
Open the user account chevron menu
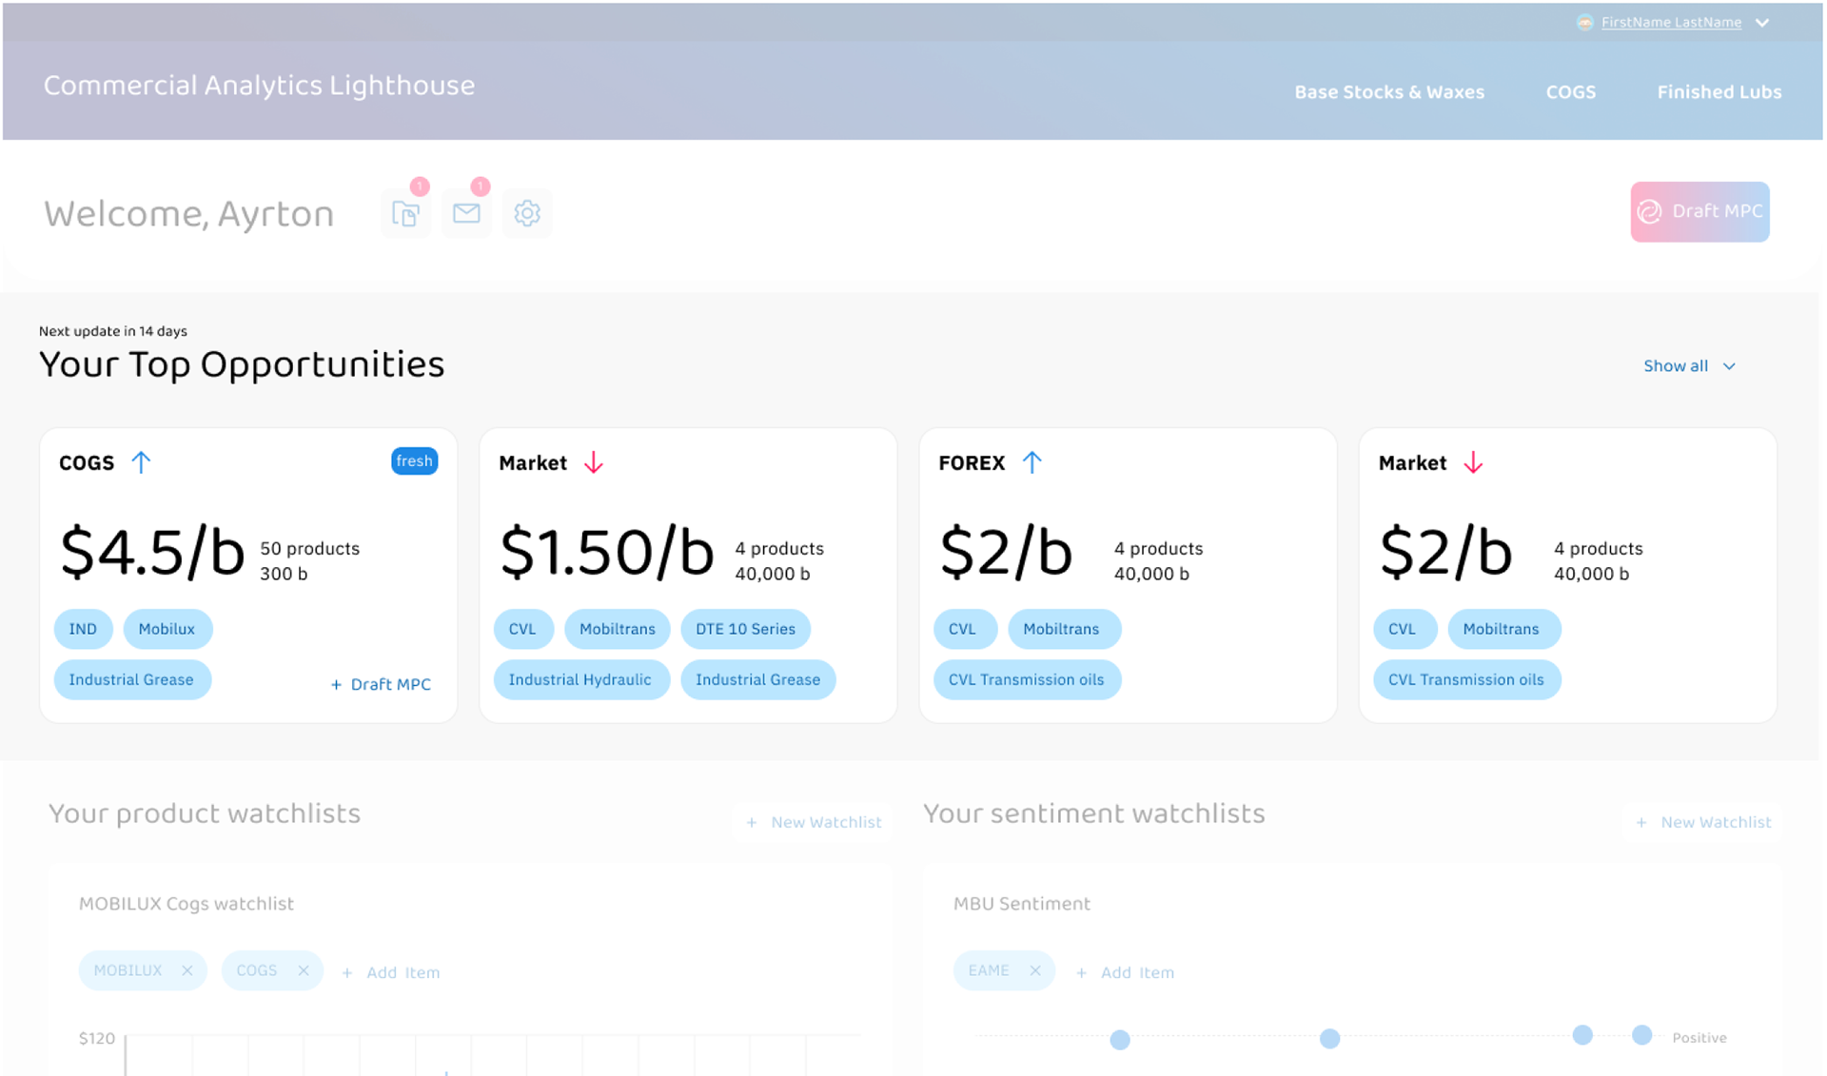[x=1762, y=23]
